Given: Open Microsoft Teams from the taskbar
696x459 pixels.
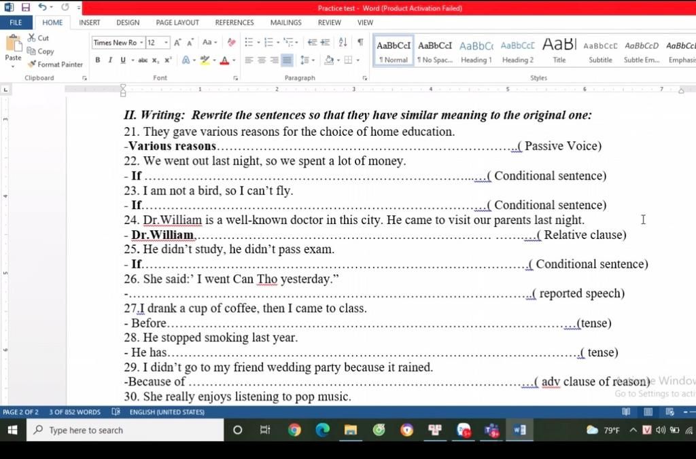Looking at the screenshot, I should point(491,430).
